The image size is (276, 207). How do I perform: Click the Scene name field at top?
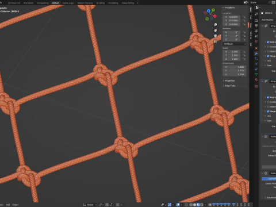[259, 2]
